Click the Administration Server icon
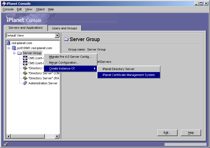 click(25, 83)
